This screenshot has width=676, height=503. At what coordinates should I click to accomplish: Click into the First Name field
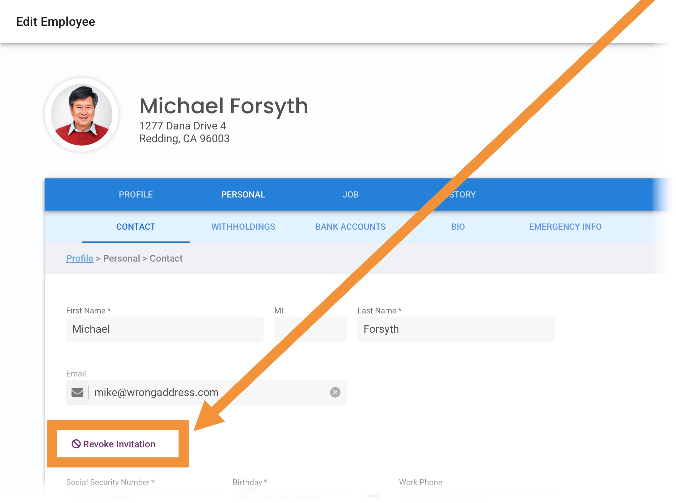164,329
